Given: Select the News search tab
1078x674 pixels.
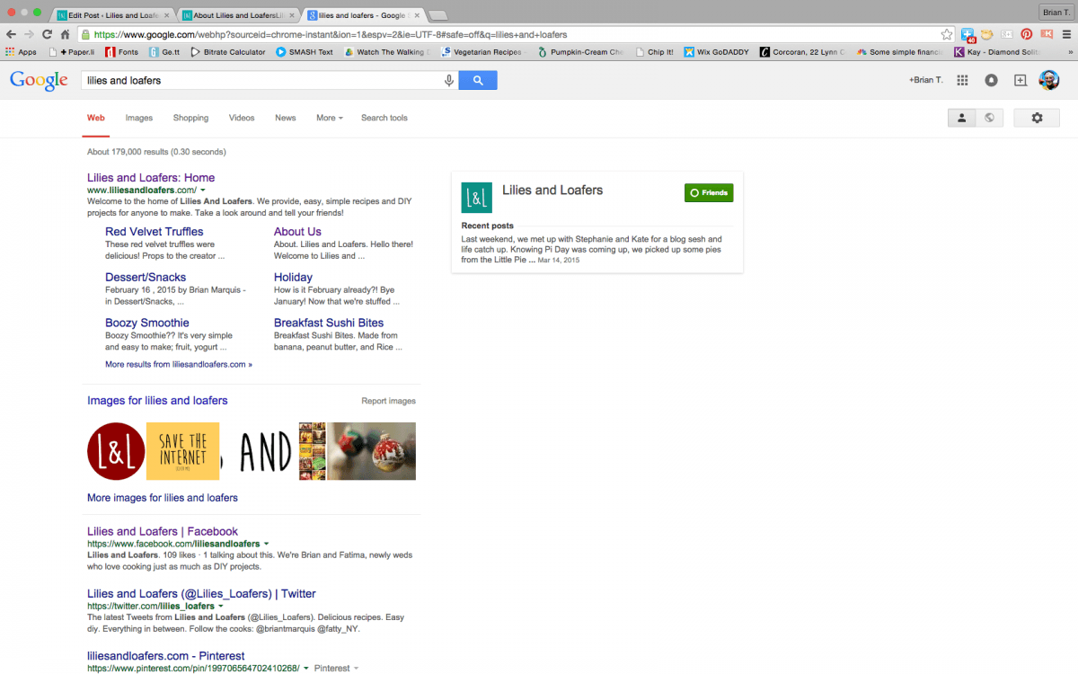Looking at the screenshot, I should point(285,118).
